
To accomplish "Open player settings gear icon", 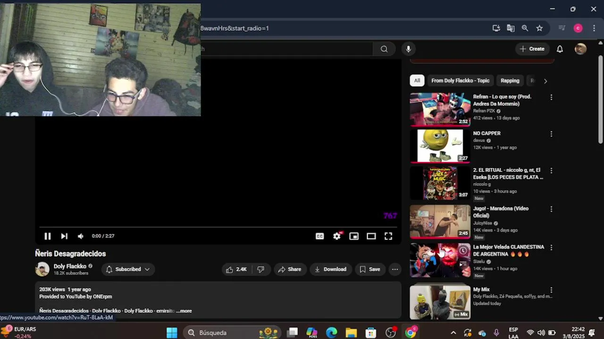I will point(337,236).
